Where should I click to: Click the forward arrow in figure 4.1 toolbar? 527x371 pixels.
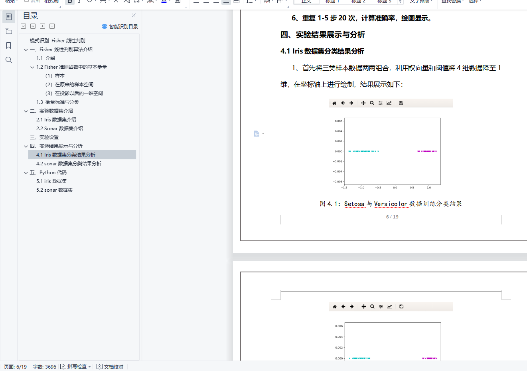351,103
